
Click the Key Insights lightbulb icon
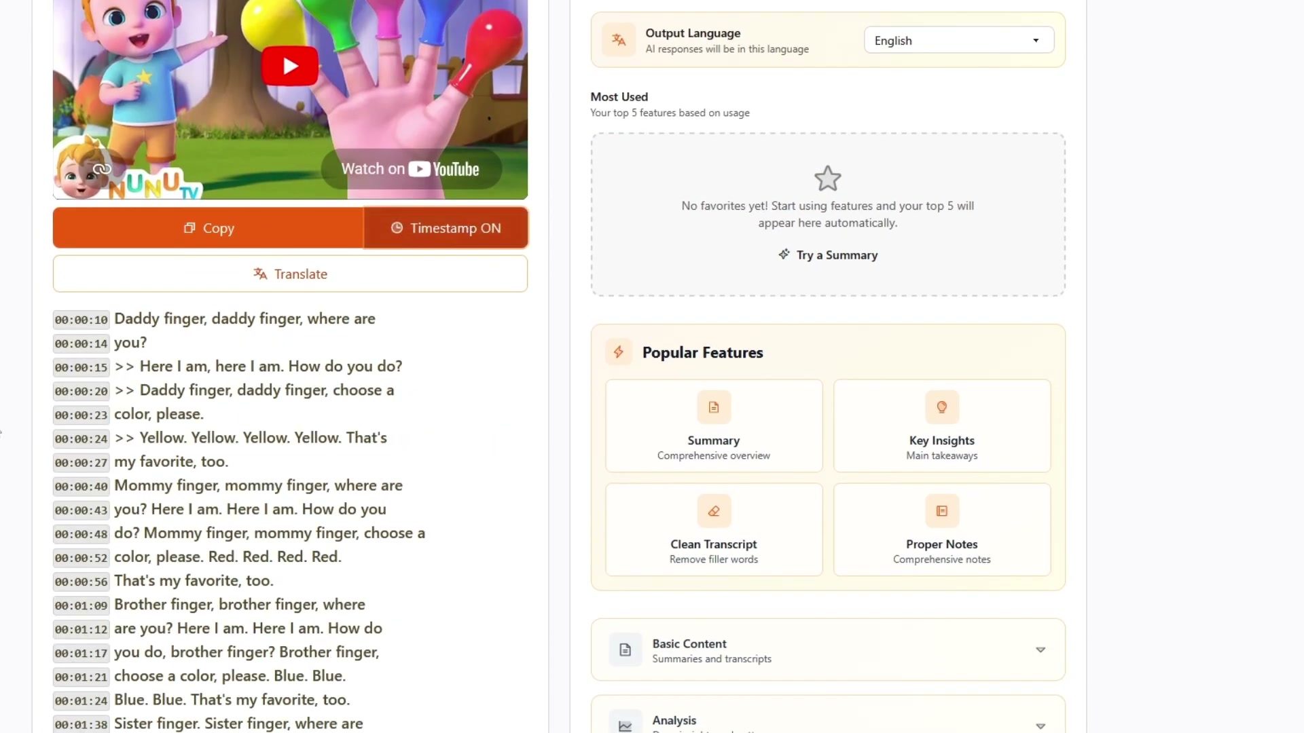(x=942, y=407)
